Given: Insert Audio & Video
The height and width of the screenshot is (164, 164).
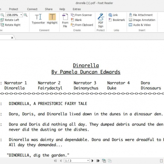Looking at the screenshot, I should point(140,25).
